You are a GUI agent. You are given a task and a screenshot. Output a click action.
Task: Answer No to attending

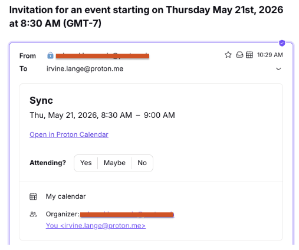click(x=142, y=163)
